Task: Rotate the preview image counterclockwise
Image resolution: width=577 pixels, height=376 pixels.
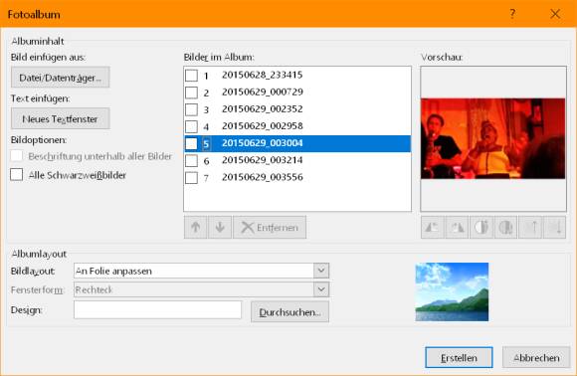Action: [x=433, y=228]
